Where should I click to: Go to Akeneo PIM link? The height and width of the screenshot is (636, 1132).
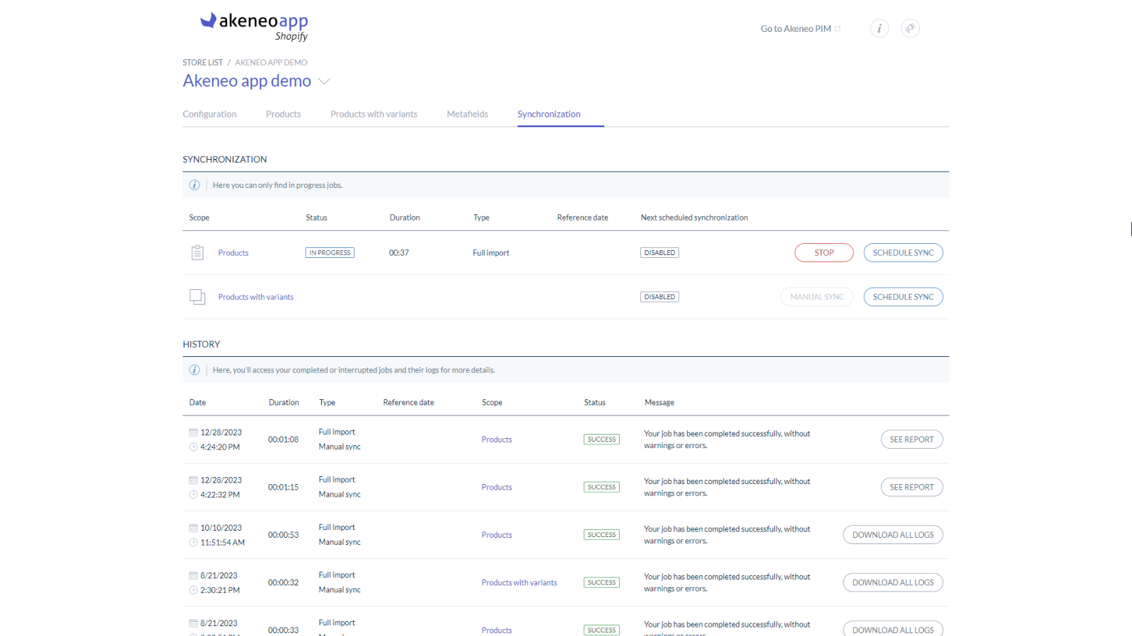pyautogui.click(x=796, y=29)
